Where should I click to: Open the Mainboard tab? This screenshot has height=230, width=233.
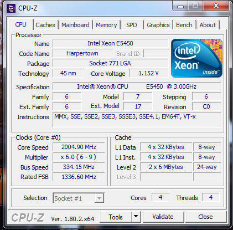[75, 25]
